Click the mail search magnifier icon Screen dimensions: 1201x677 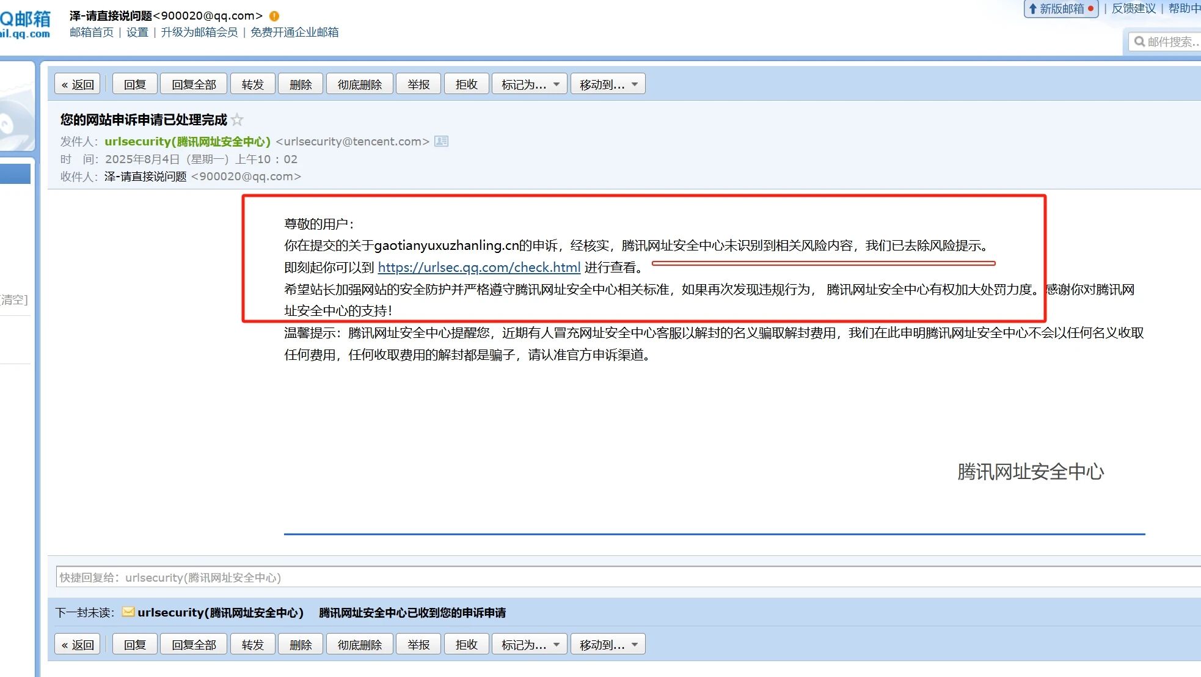pos(1139,42)
